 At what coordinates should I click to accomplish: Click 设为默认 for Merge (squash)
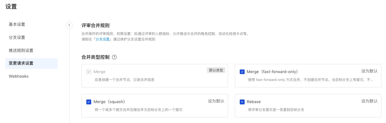point(216,101)
